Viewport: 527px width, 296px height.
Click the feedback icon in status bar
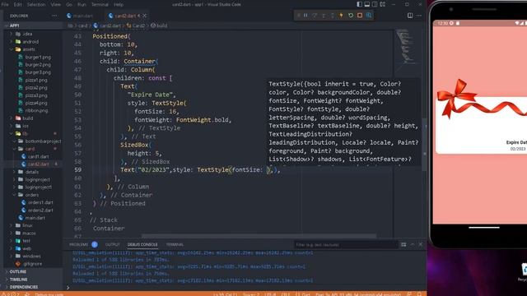coord(409,294)
